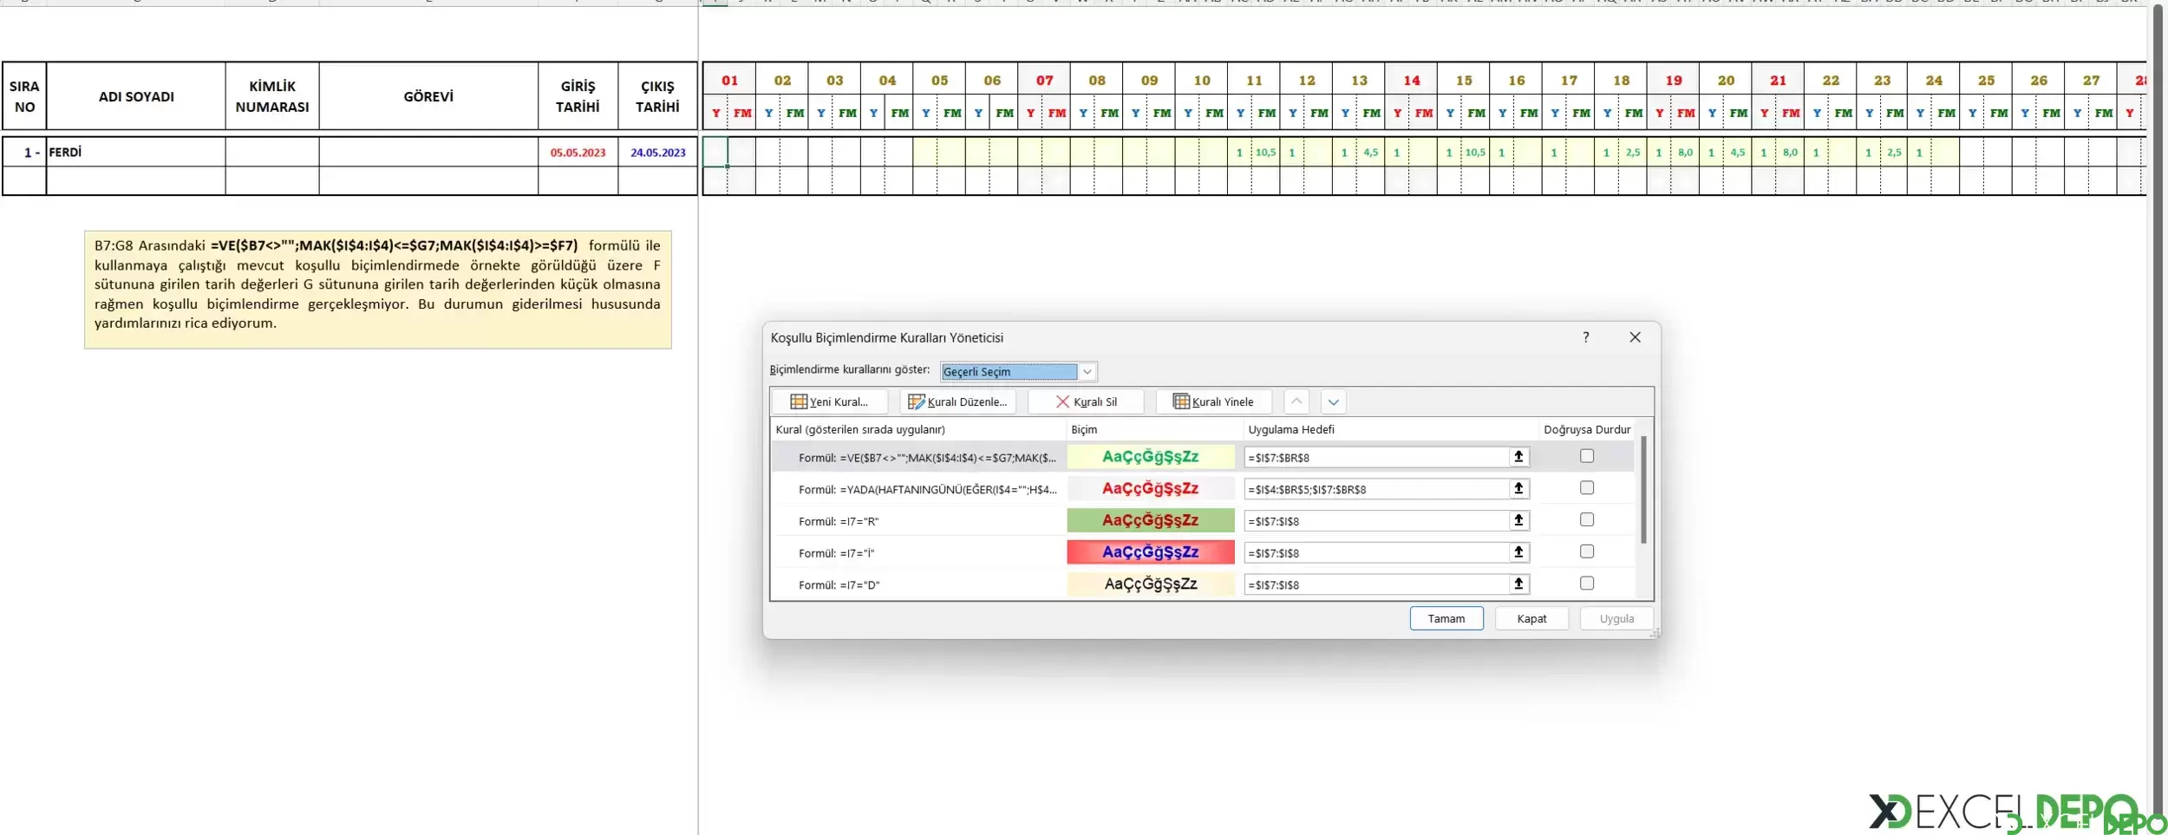The image size is (2168, 835).
Task: Check Doğruysa Durdur for the VE formula rule
Action: 1587,456
